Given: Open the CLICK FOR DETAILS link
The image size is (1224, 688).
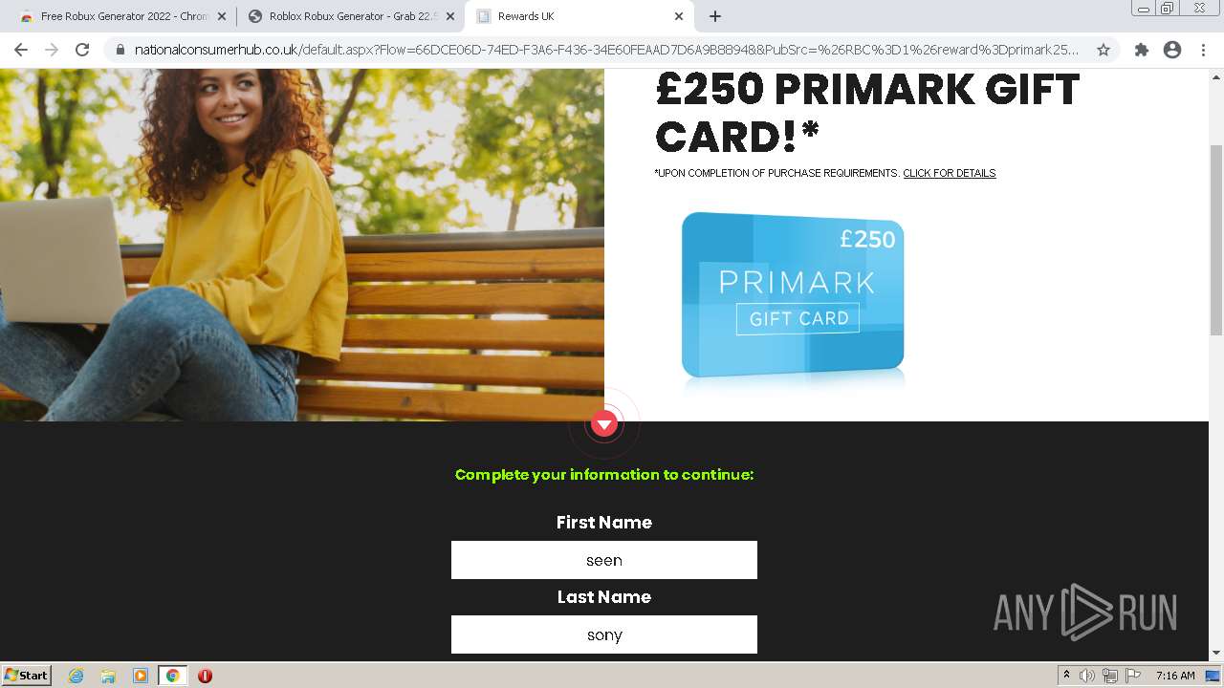Looking at the screenshot, I should pyautogui.click(x=950, y=173).
